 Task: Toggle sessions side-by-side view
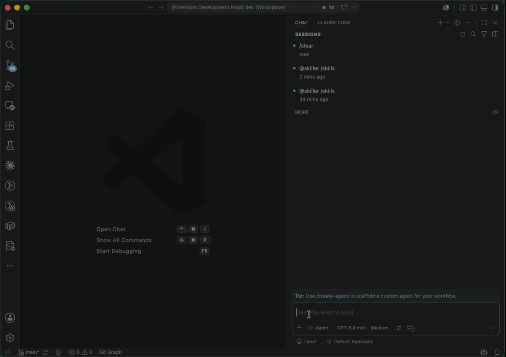click(495, 34)
